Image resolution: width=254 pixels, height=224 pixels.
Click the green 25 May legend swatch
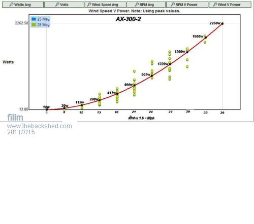(x=34, y=25)
